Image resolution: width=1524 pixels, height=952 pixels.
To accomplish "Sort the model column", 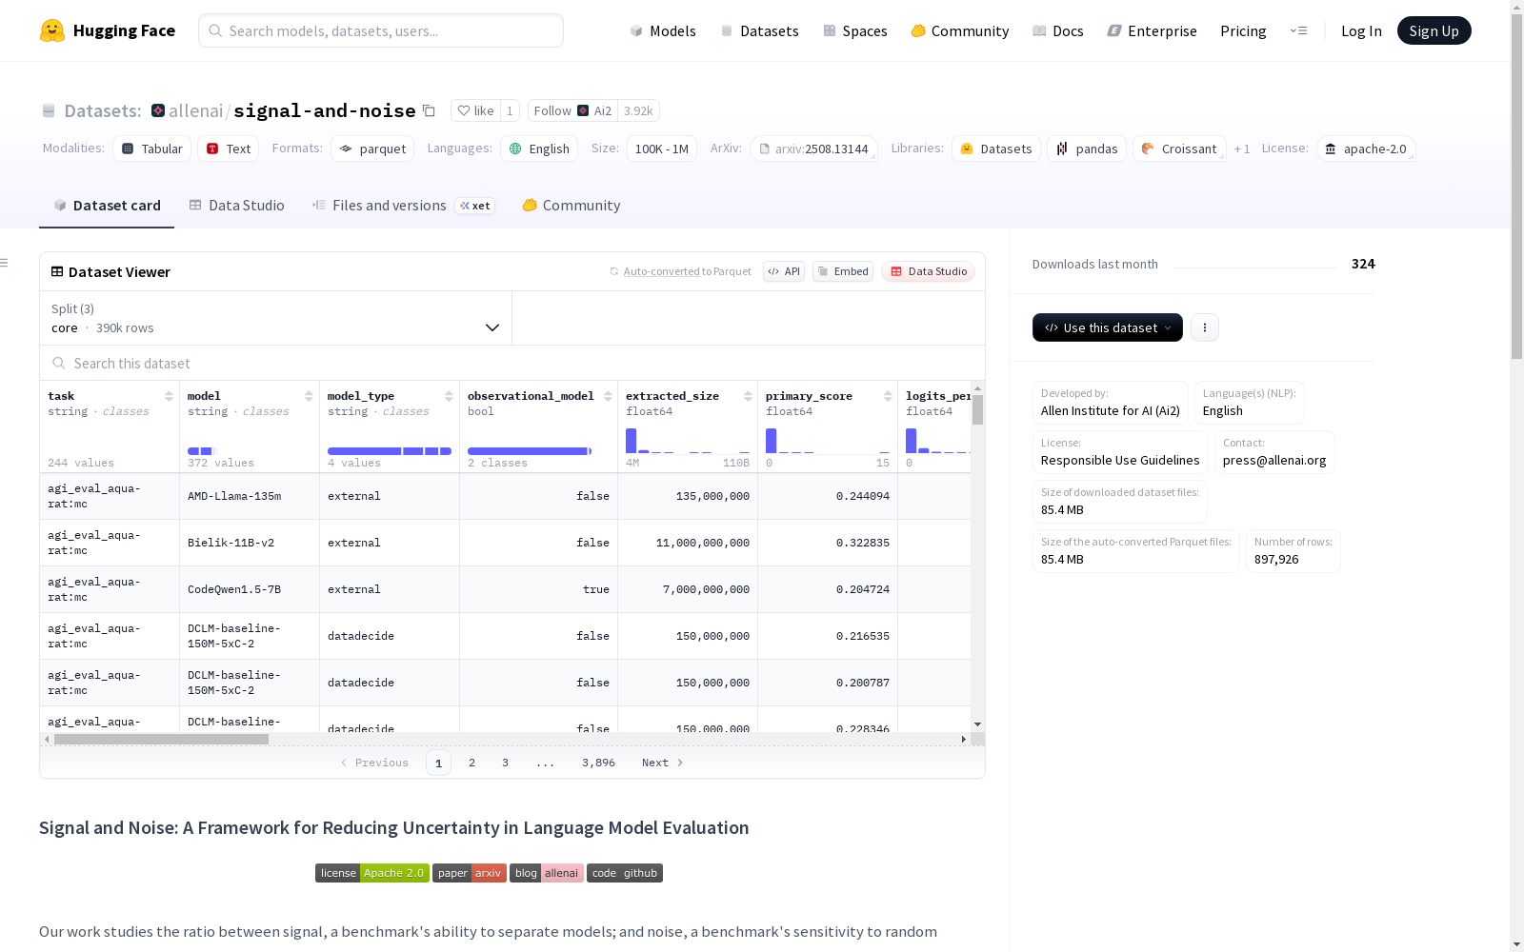I will (309, 396).
